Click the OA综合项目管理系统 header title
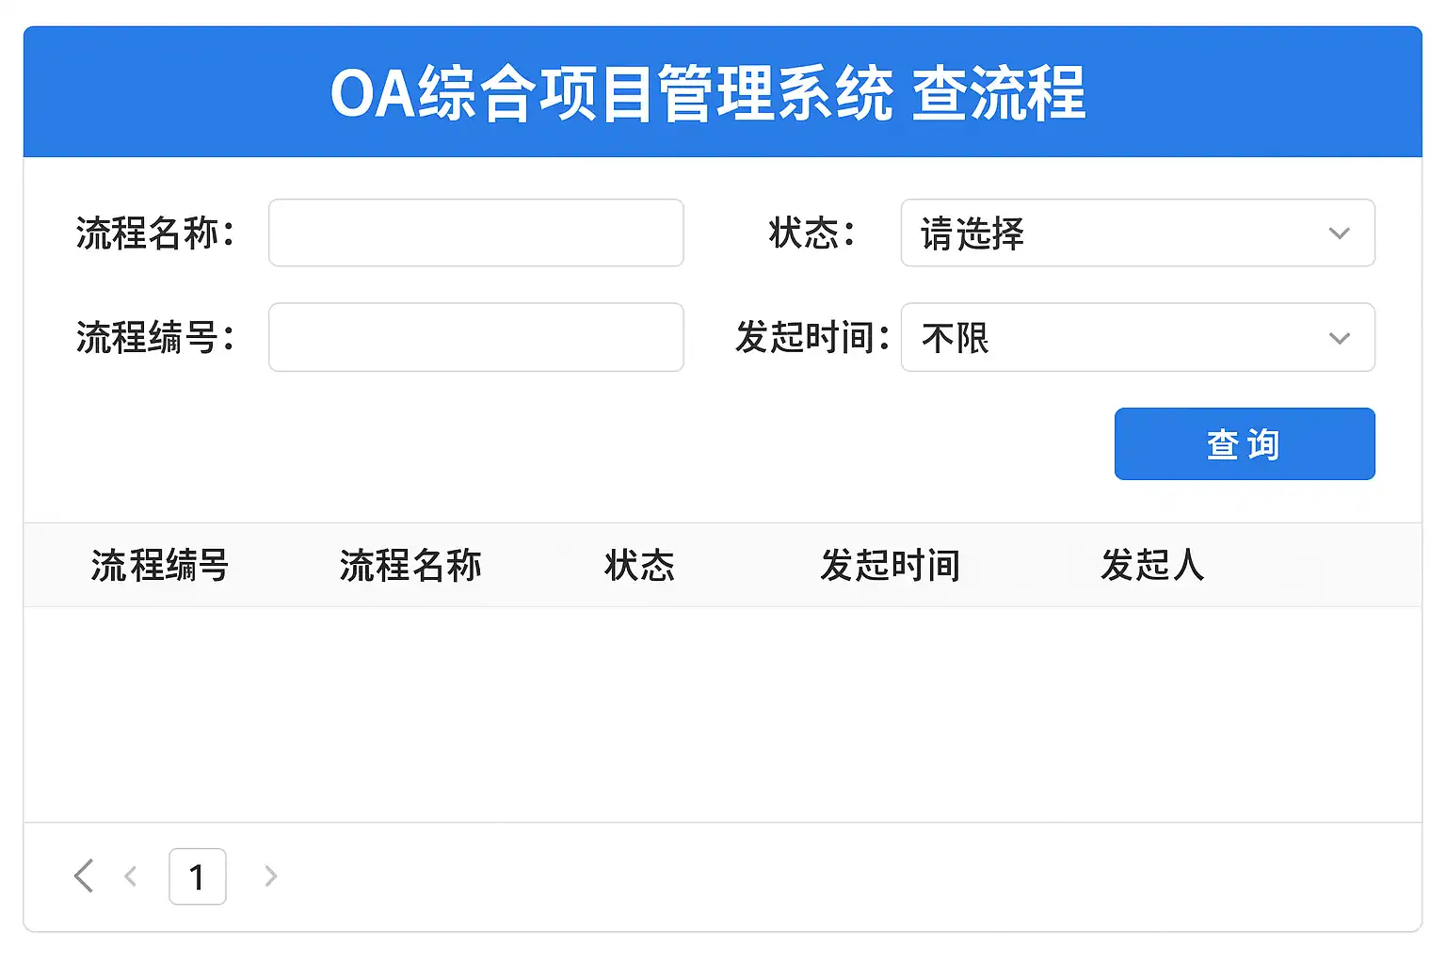The width and height of the screenshot is (1446, 964). click(708, 93)
